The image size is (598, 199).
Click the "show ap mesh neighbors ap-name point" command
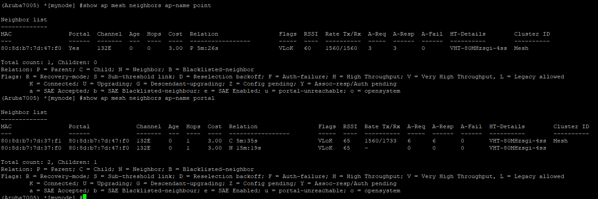146,5
